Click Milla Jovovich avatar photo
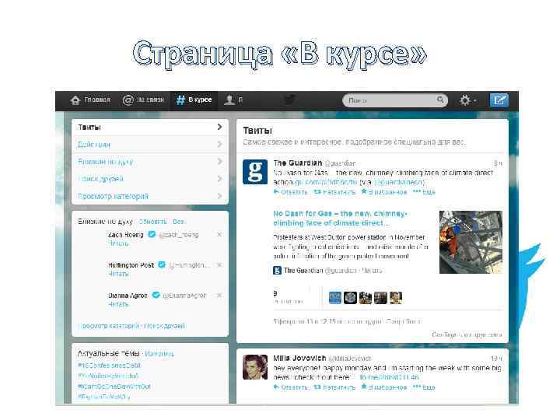Screen dimensions: 560x420 click(255, 367)
